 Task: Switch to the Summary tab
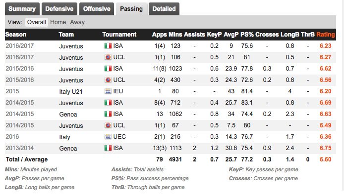tap(22, 9)
